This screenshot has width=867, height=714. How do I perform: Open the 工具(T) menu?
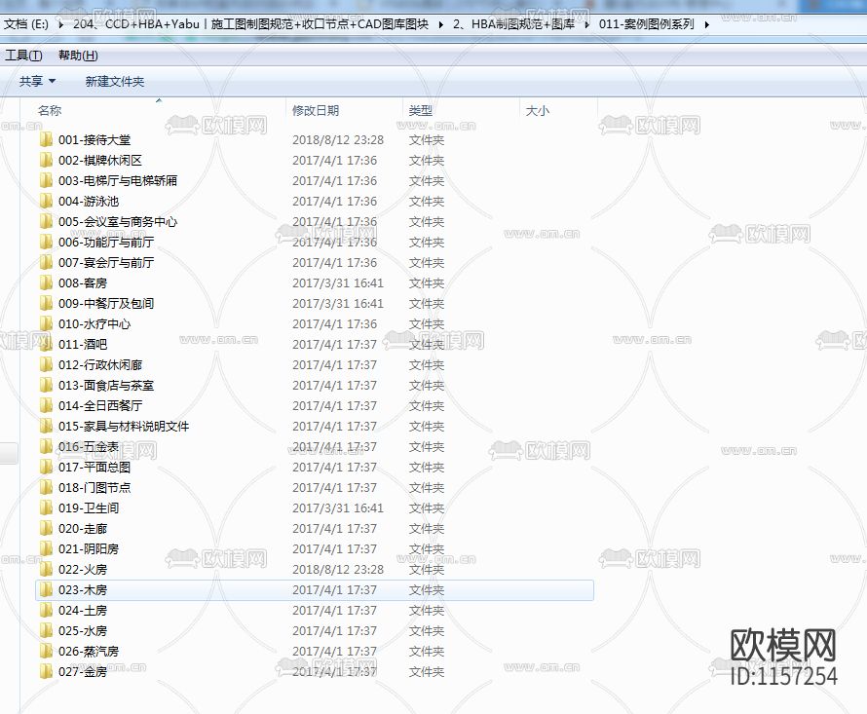click(24, 55)
